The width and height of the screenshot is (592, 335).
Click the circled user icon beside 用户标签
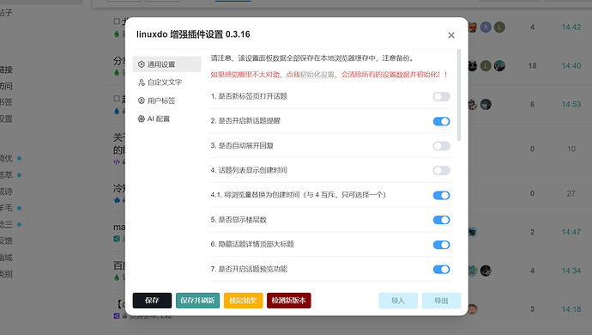pos(142,100)
